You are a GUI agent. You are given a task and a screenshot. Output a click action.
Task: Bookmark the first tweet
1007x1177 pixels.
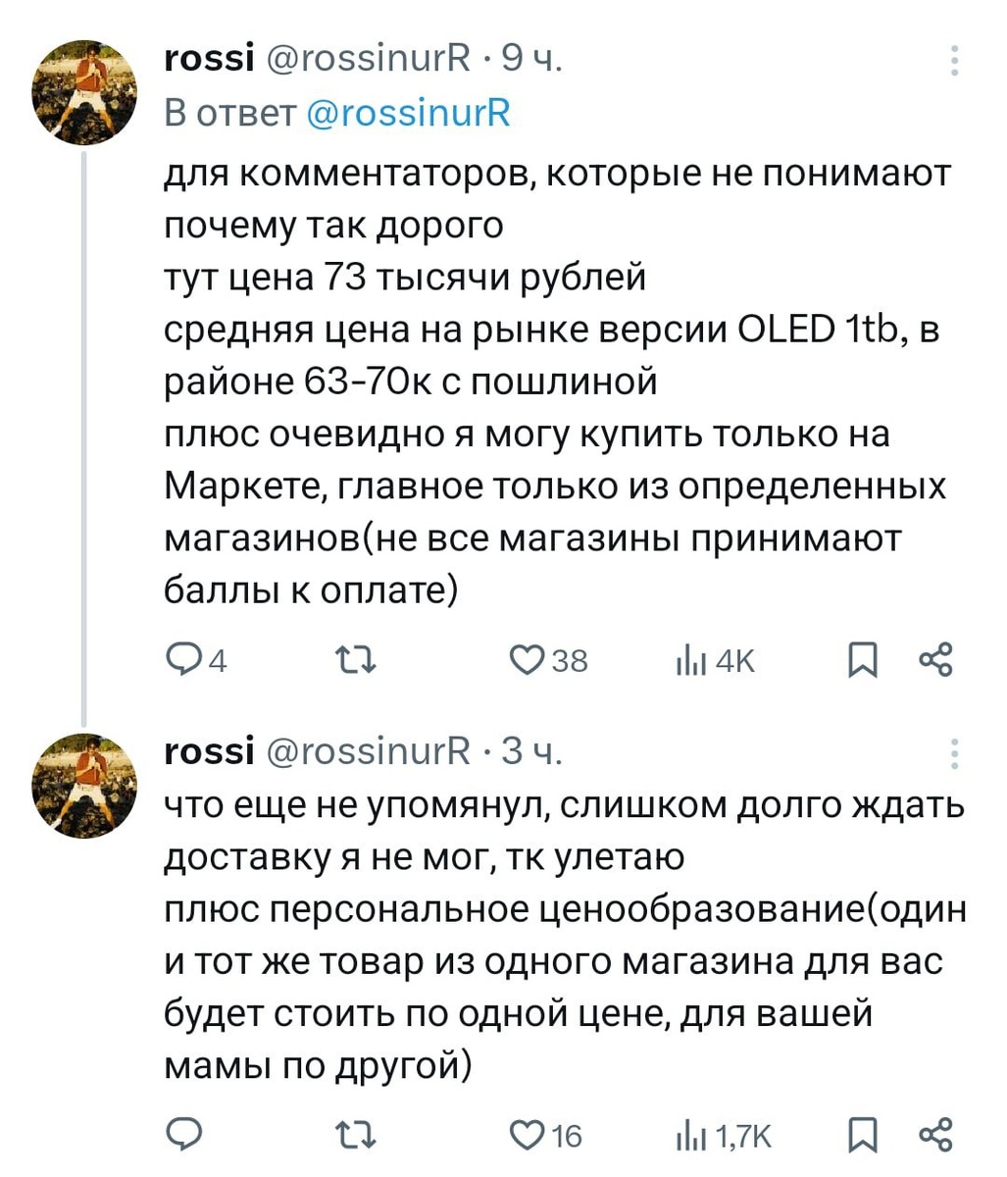coord(862,660)
